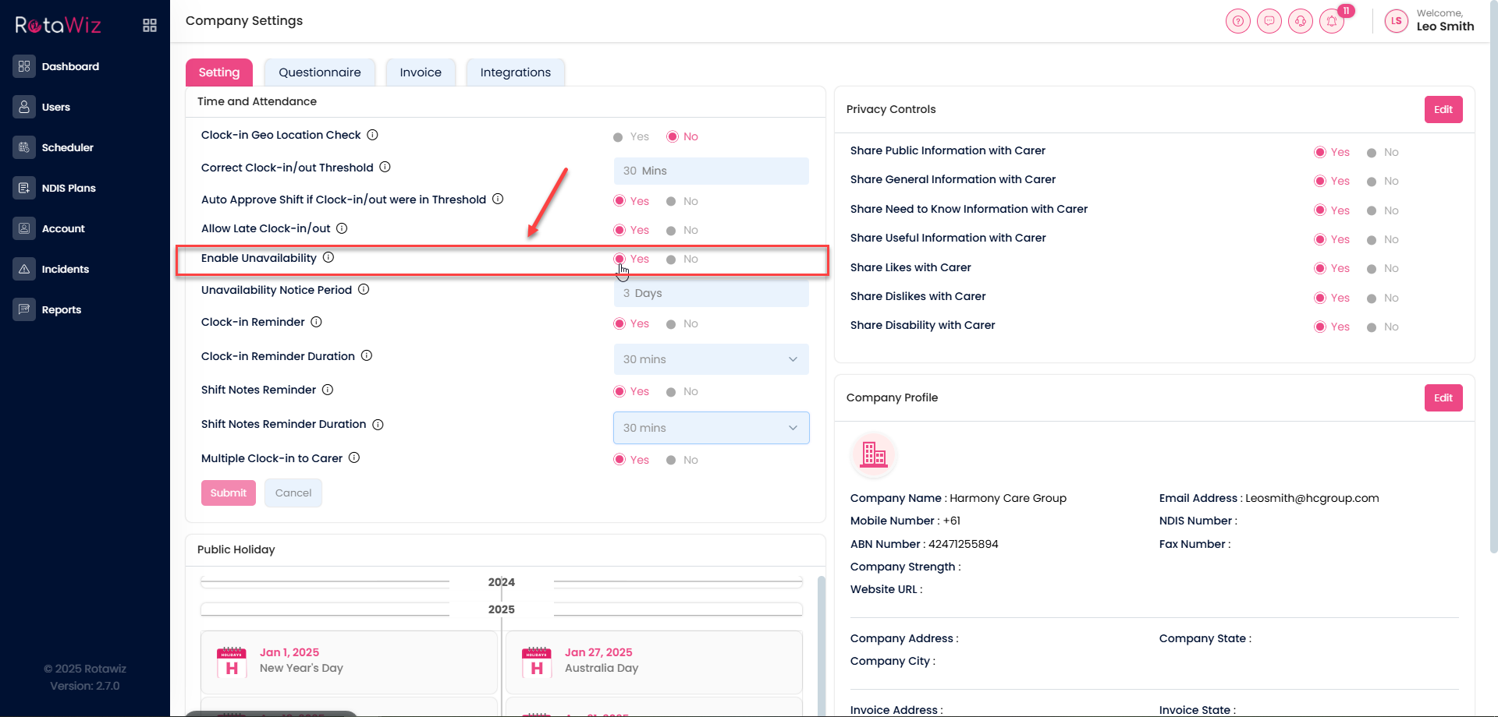
Task: Click Edit in Privacy Controls panel
Action: coord(1443,110)
